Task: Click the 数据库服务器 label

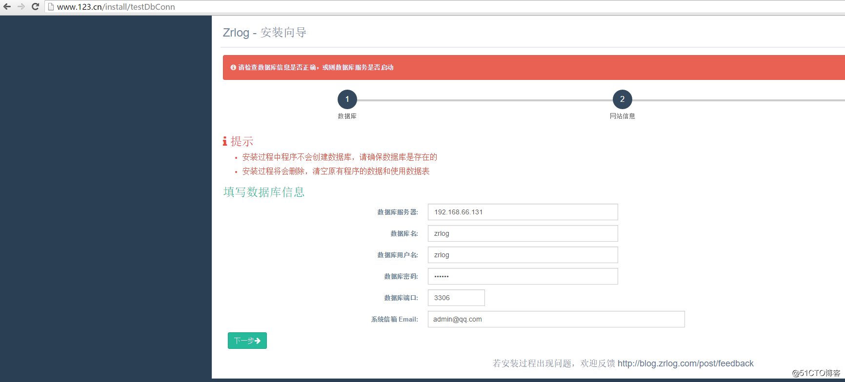Action: pos(398,212)
